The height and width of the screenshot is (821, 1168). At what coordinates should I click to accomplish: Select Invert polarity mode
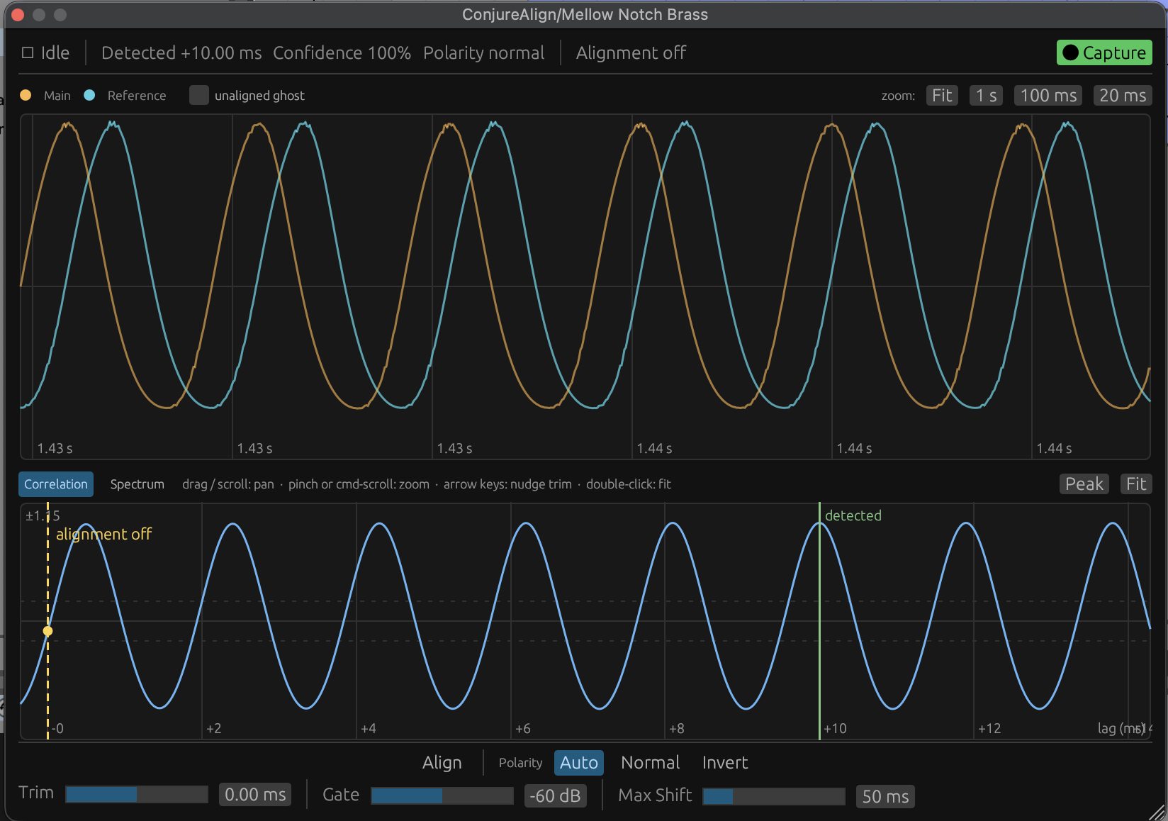(x=725, y=763)
